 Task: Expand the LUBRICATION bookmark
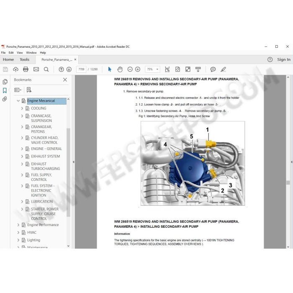[x=22, y=202]
